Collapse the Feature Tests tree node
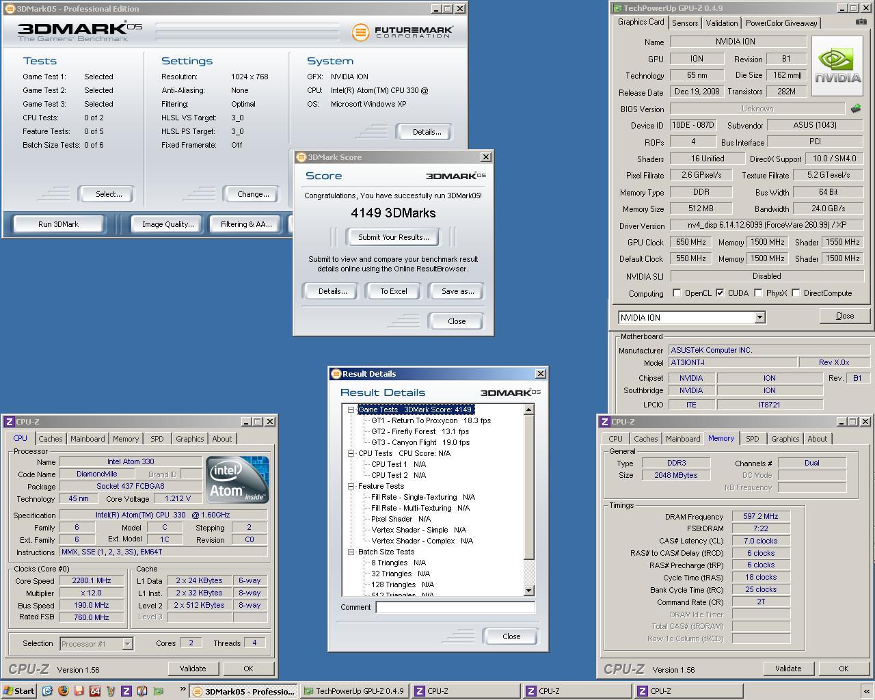The width and height of the screenshot is (875, 700). tap(351, 486)
